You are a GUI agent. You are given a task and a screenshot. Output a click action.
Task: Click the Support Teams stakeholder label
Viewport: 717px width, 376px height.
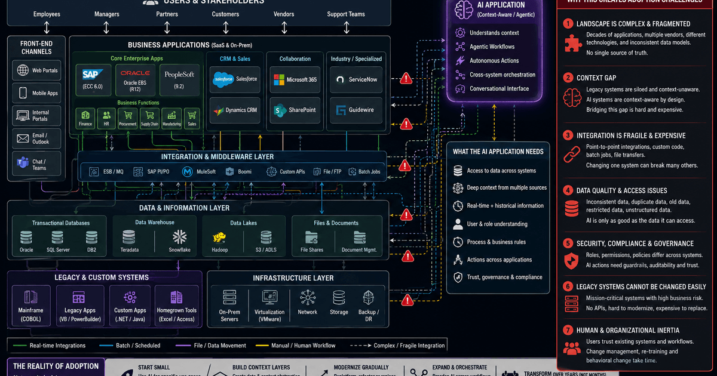346,14
